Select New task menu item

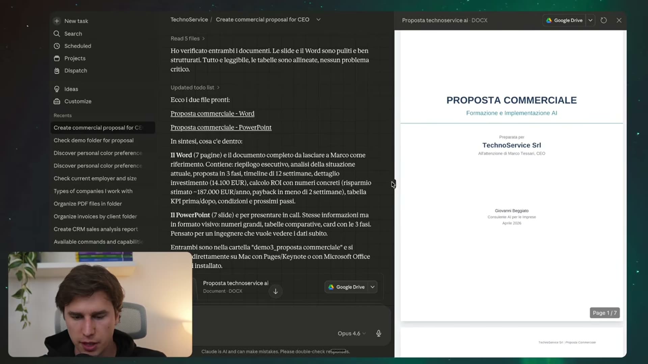pyautogui.click(x=76, y=21)
